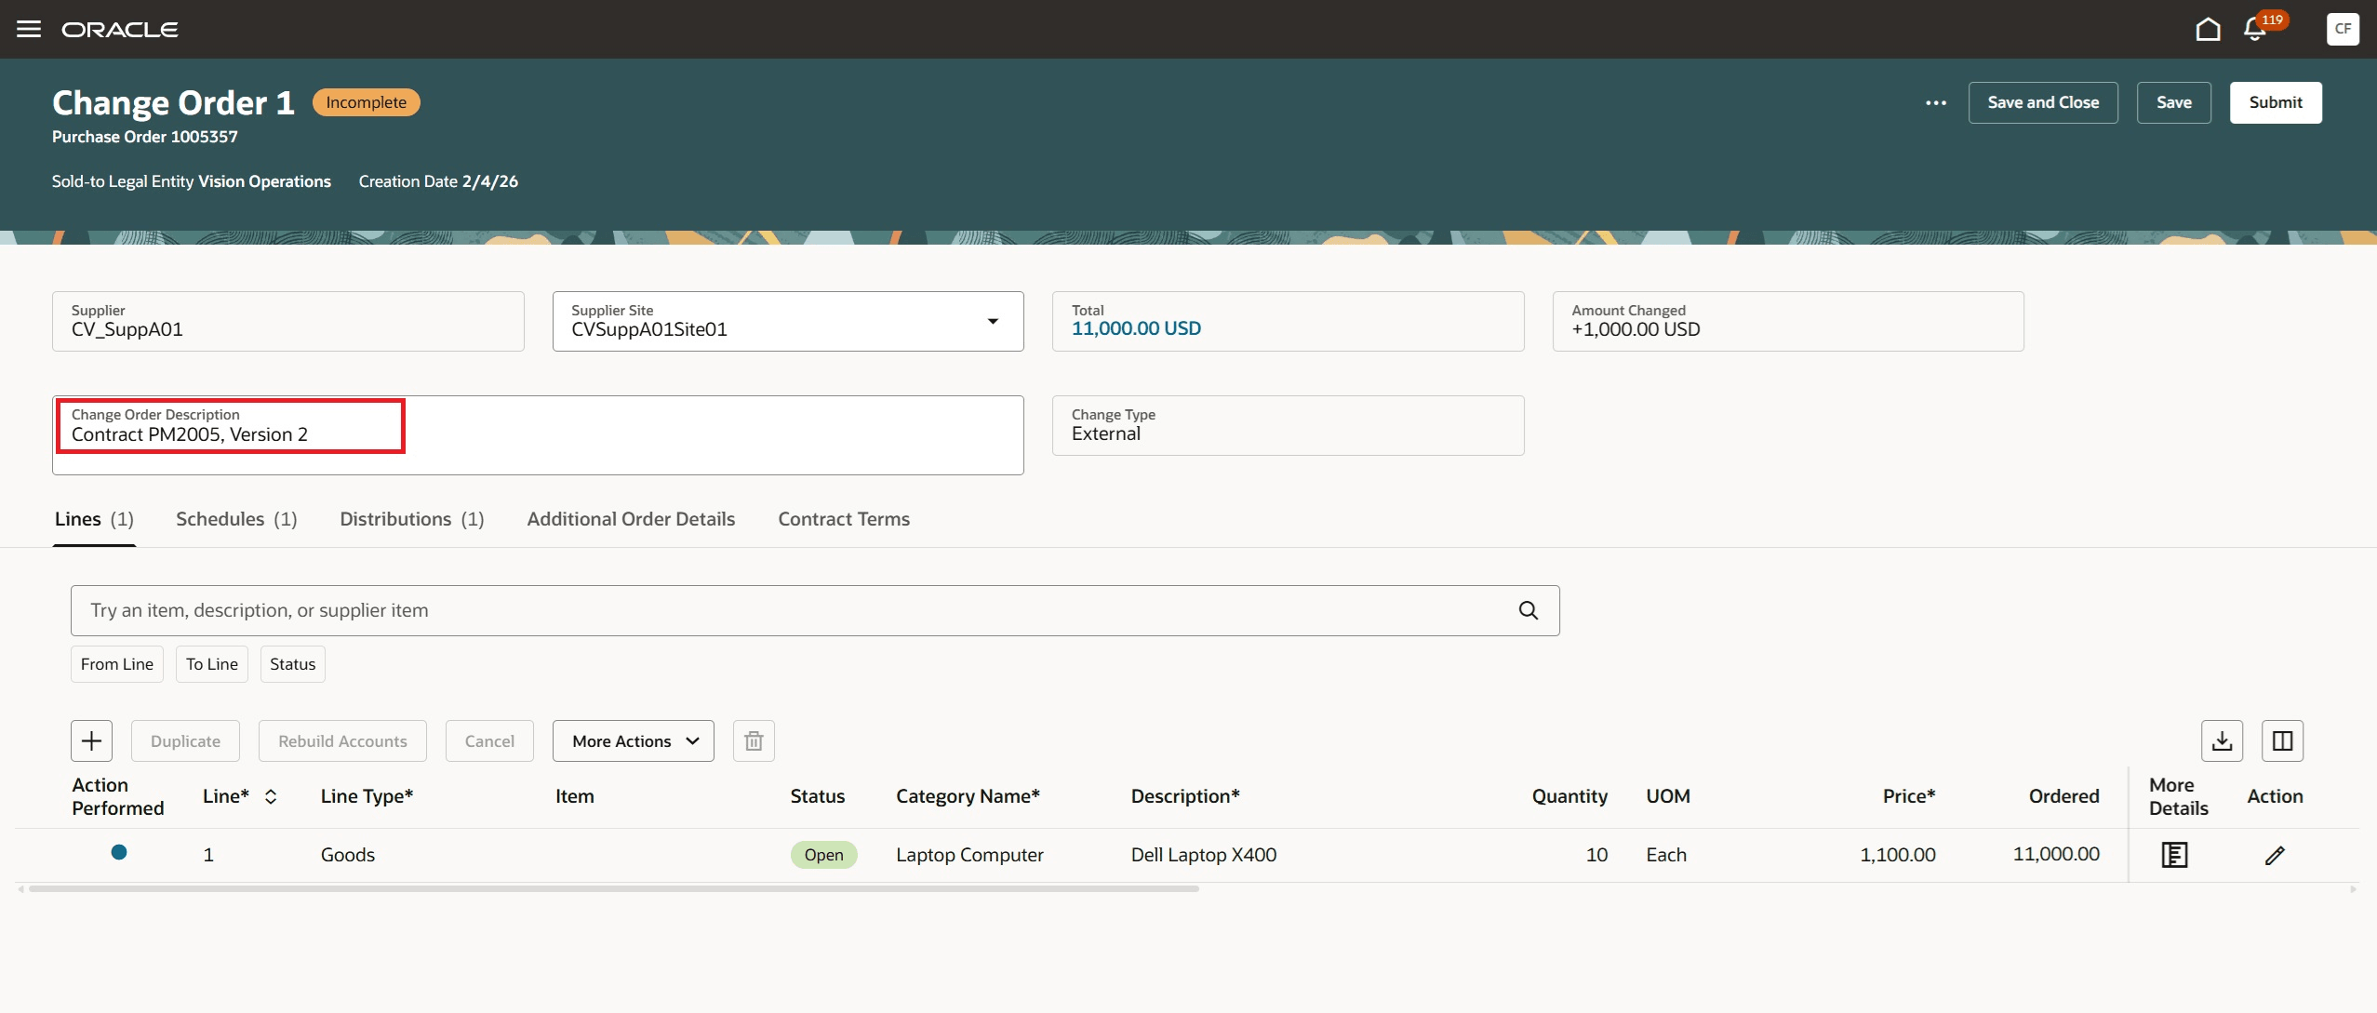Add a new line with the plus icon
2377x1013 pixels.
pyautogui.click(x=91, y=740)
